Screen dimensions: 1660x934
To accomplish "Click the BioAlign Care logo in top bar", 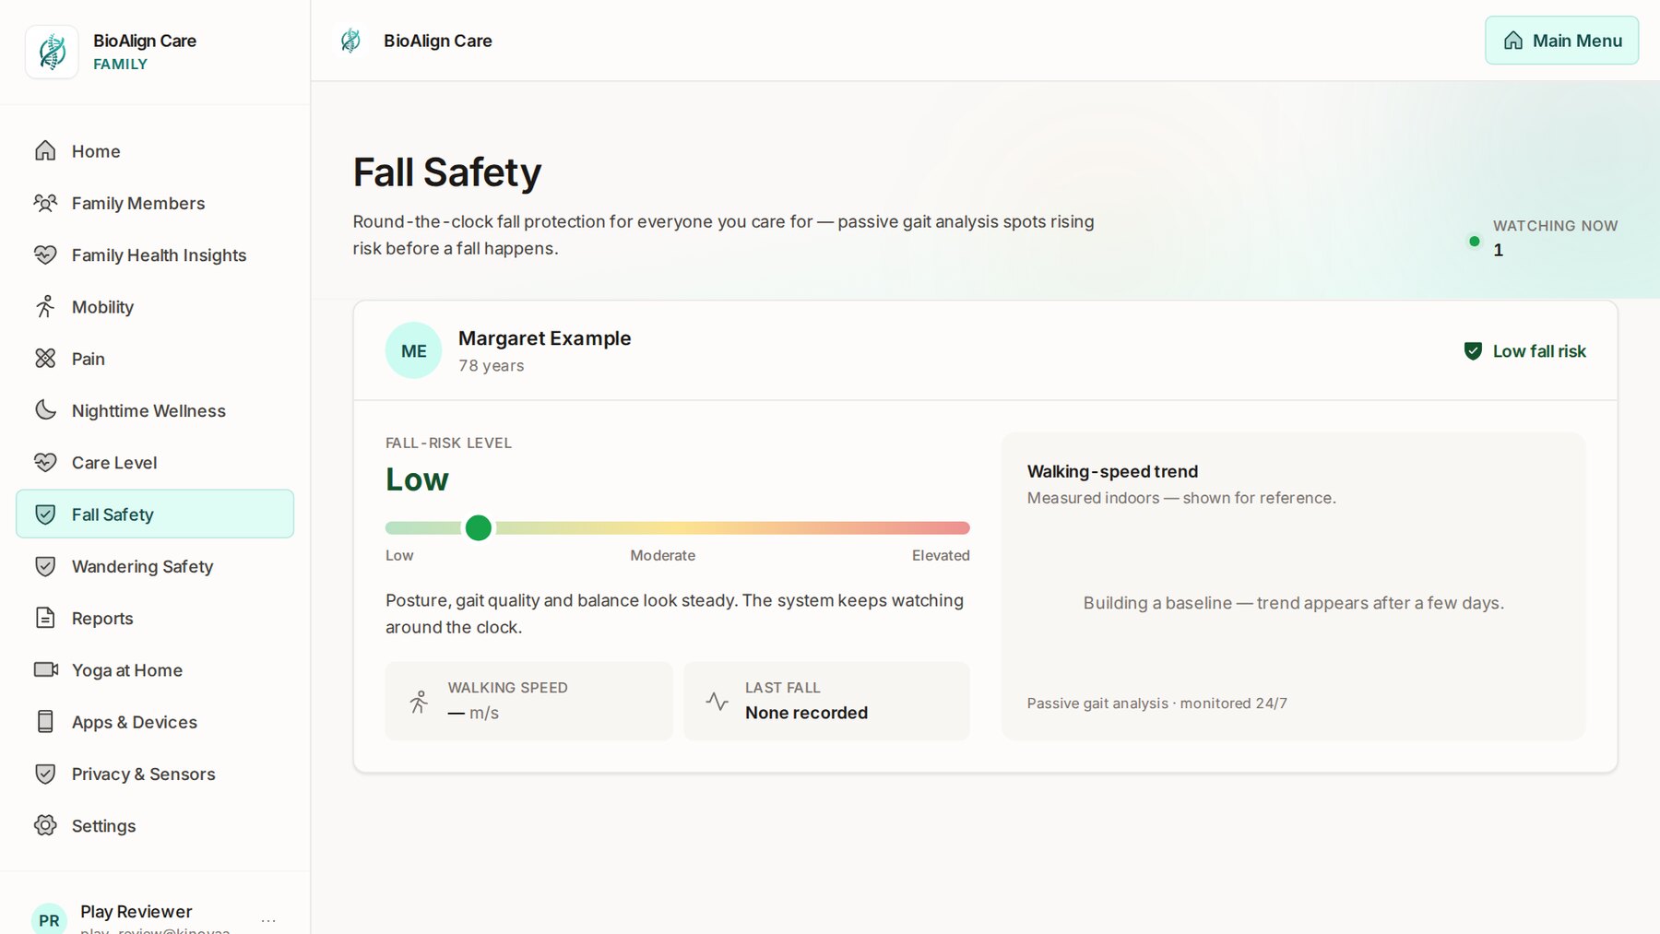I will 350,41.
